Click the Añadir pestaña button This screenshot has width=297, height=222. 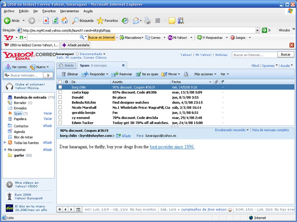click(75, 45)
